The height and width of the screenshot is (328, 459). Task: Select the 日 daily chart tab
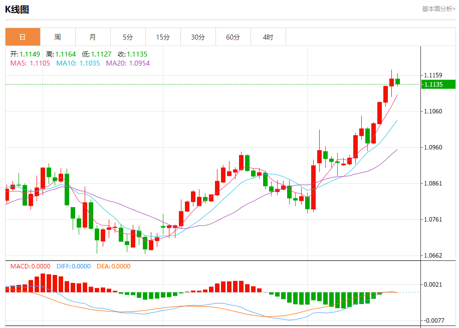tap(23, 37)
